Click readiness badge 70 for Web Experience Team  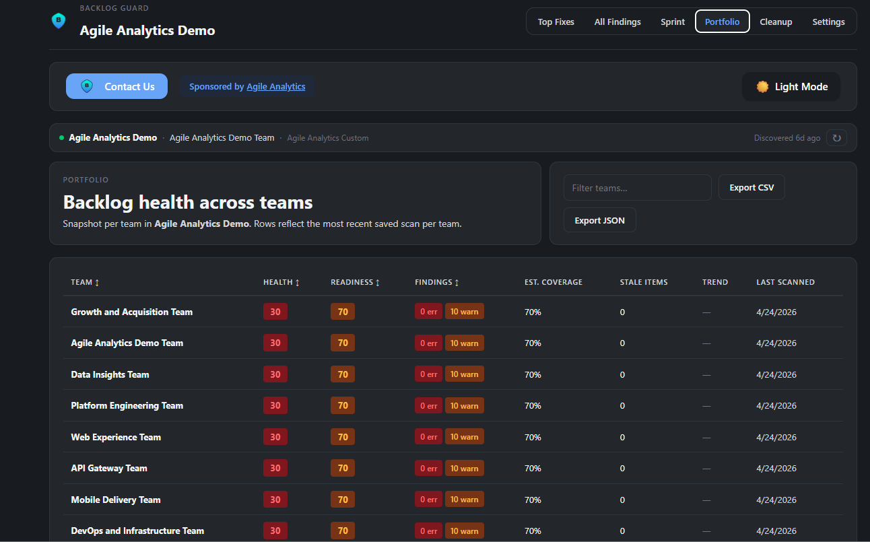tap(343, 437)
